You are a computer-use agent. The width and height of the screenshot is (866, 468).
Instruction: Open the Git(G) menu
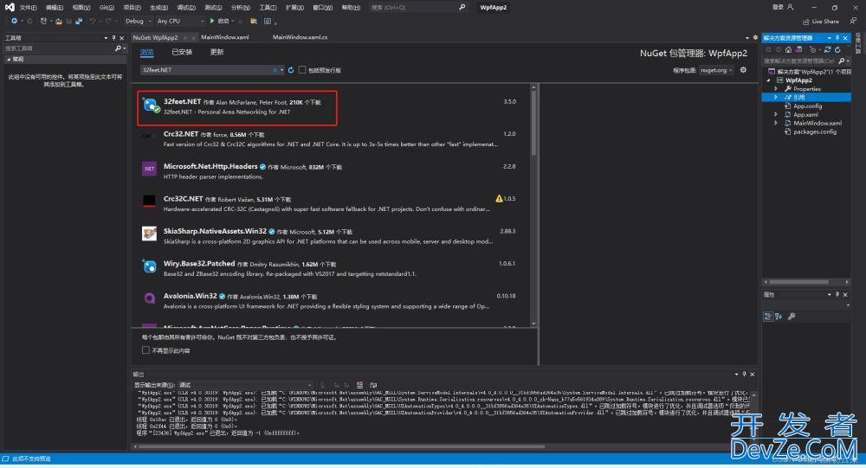[107, 7]
